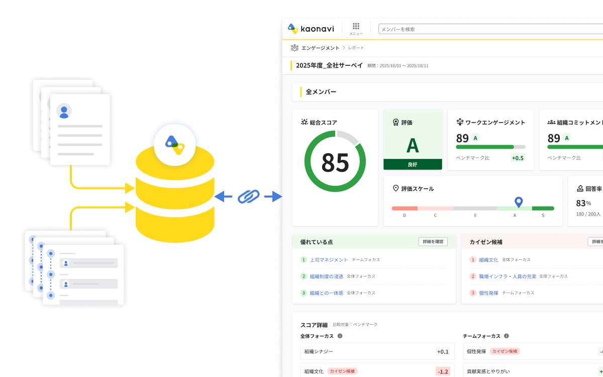The width and height of the screenshot is (603, 377).
Task: Click the 評価 medal icon
Action: pos(396,122)
